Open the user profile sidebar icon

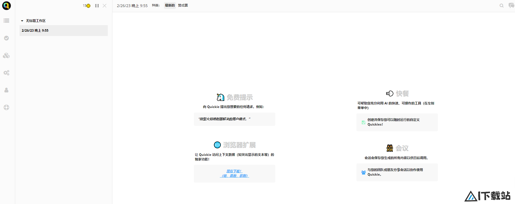click(7, 90)
